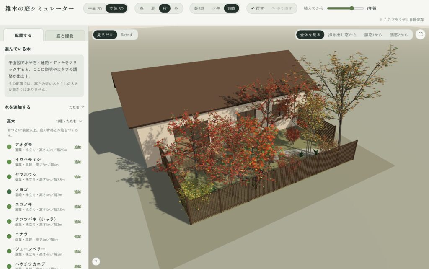Open the 庭と建物 tab
The height and width of the screenshot is (269, 429).
tap(65, 36)
